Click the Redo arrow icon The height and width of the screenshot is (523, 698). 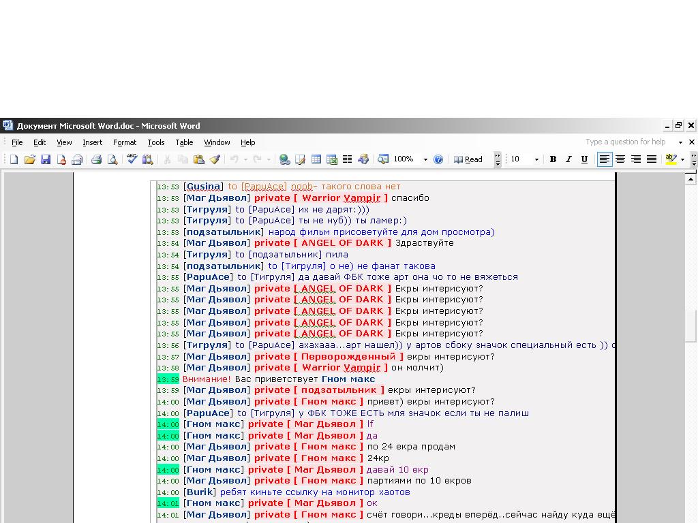click(257, 159)
